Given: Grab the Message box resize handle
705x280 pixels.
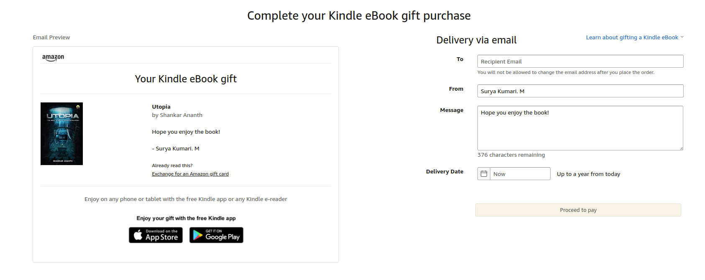Looking at the screenshot, I should click(x=681, y=148).
